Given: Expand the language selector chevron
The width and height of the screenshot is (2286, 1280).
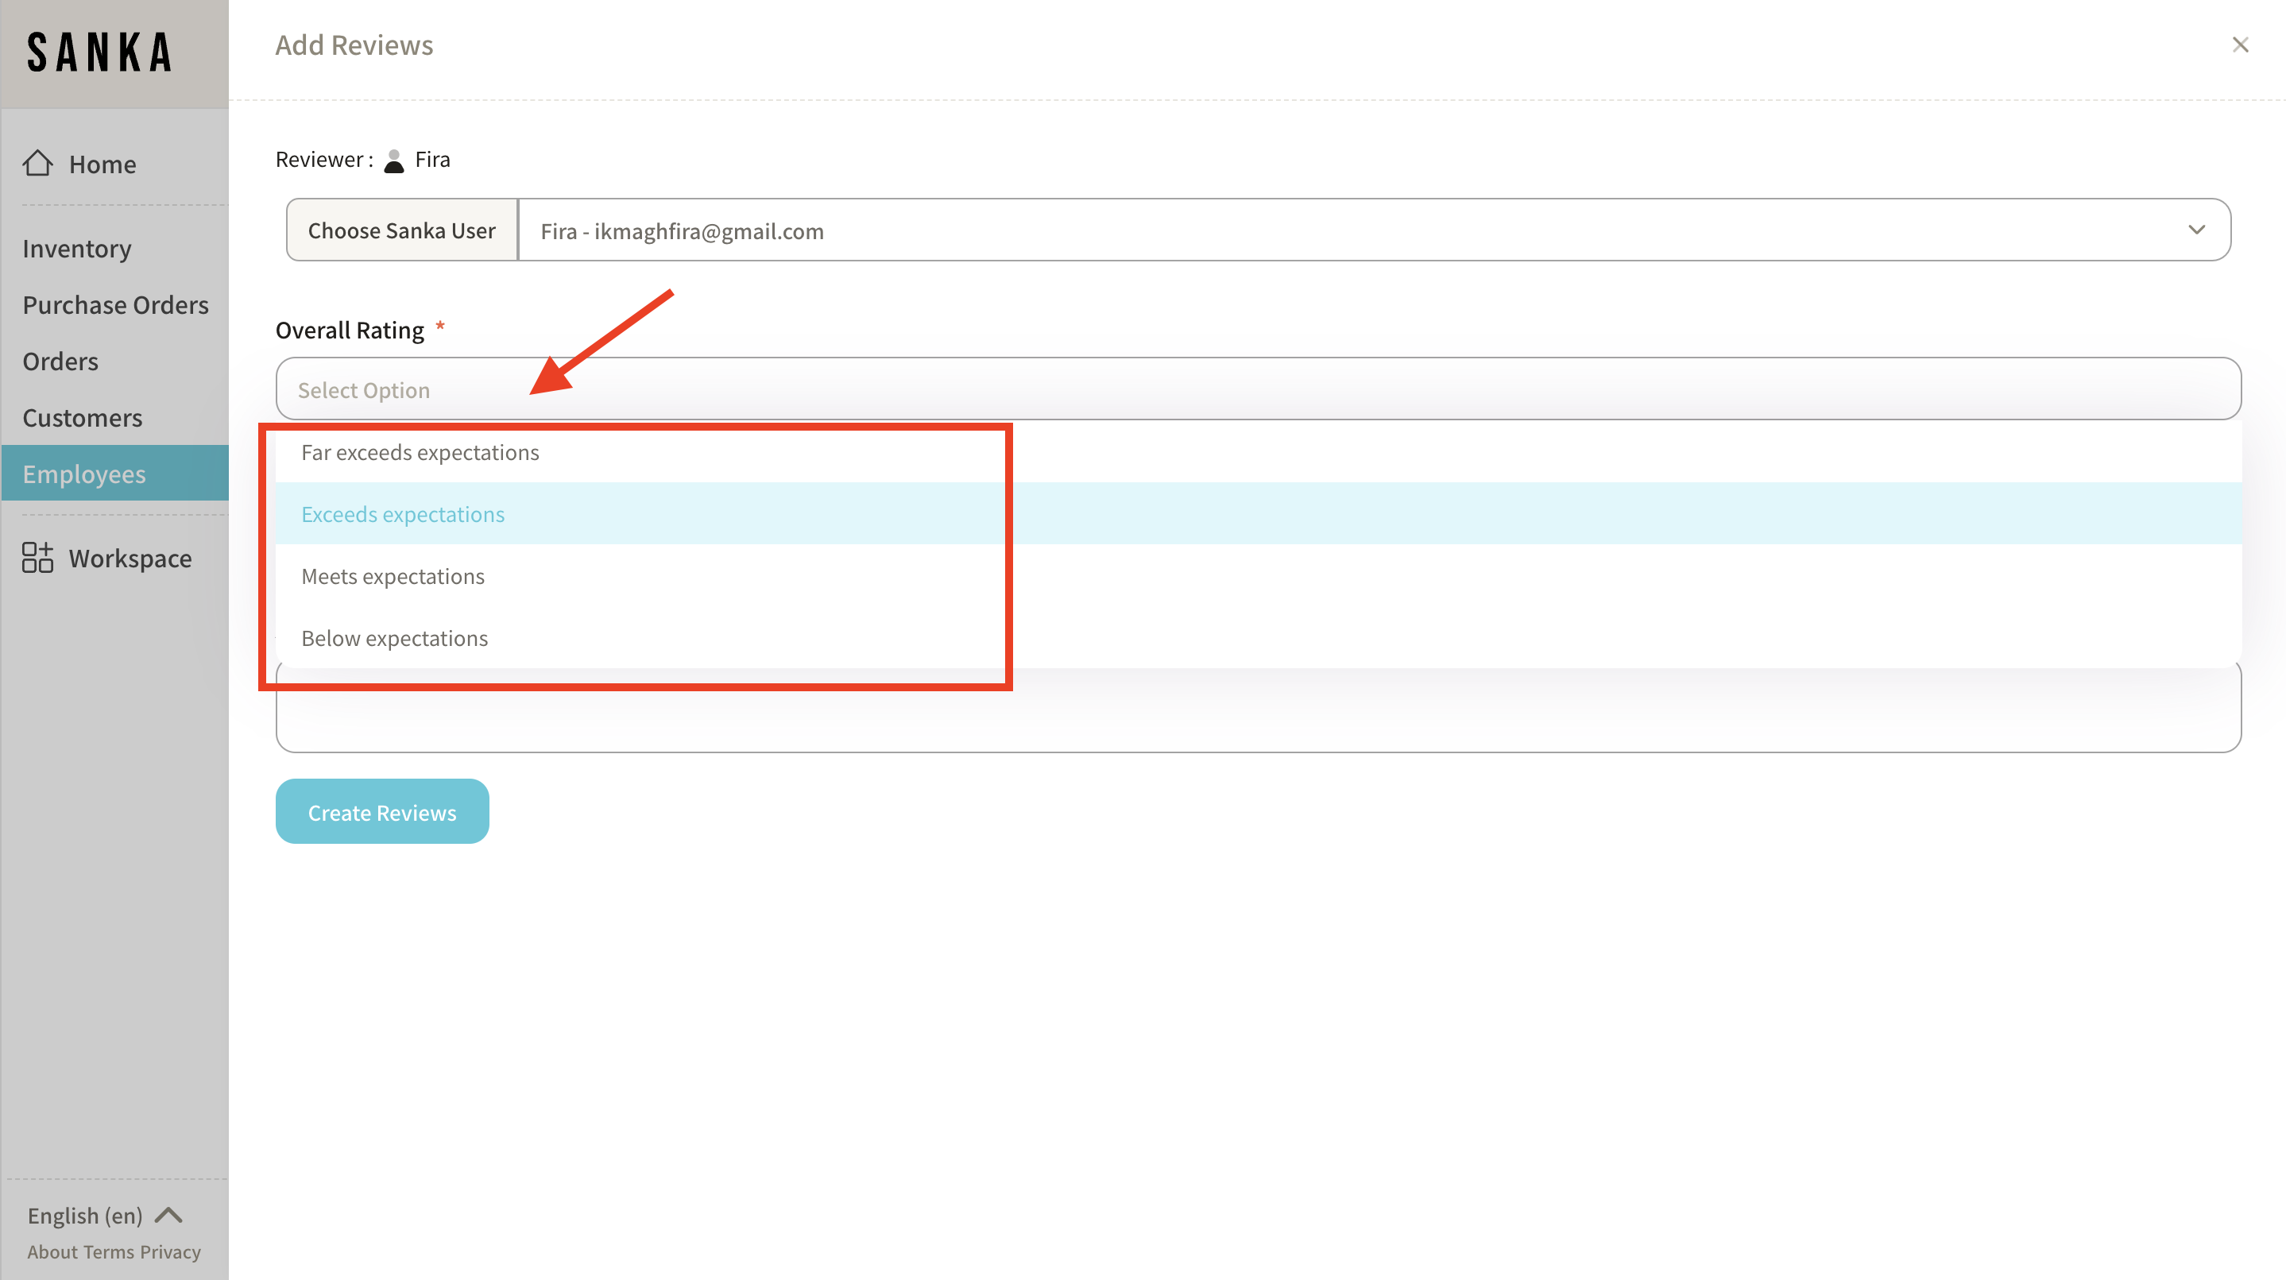Looking at the screenshot, I should coord(168,1214).
